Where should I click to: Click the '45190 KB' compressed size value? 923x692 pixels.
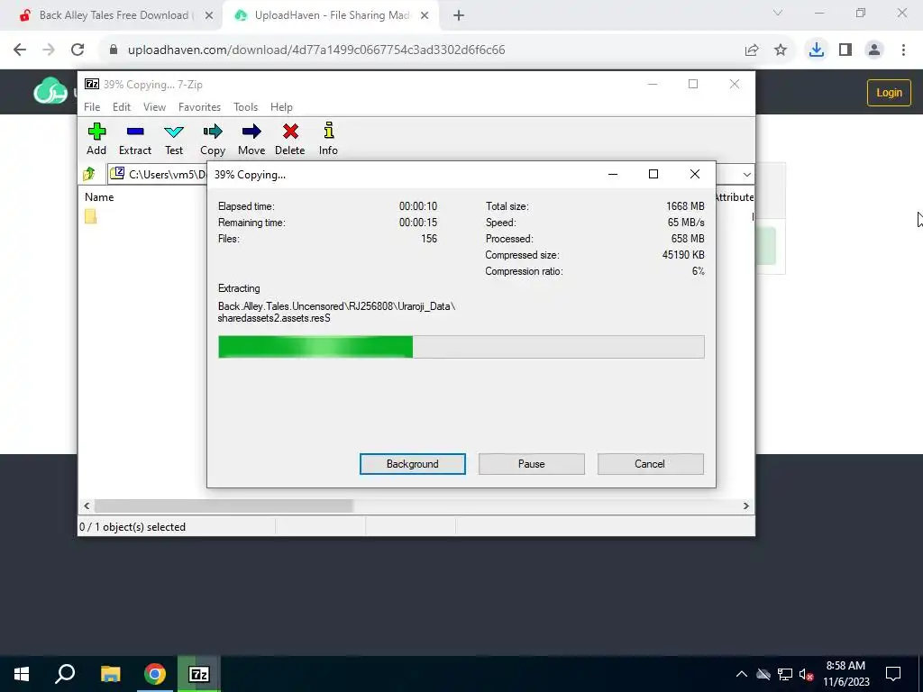pos(683,255)
